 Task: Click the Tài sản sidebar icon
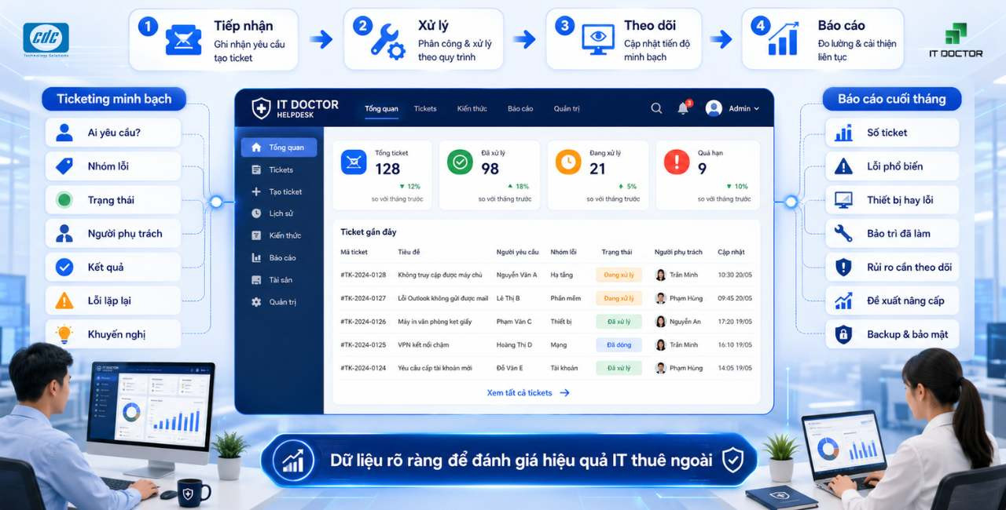tap(256, 279)
